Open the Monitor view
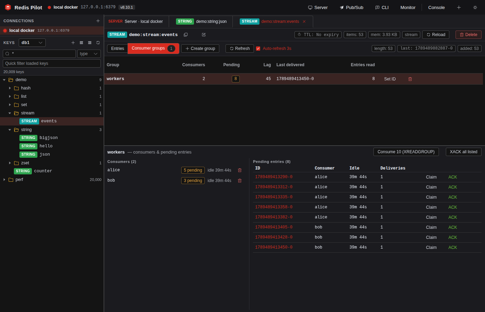The image size is (485, 312). pos(408,7)
